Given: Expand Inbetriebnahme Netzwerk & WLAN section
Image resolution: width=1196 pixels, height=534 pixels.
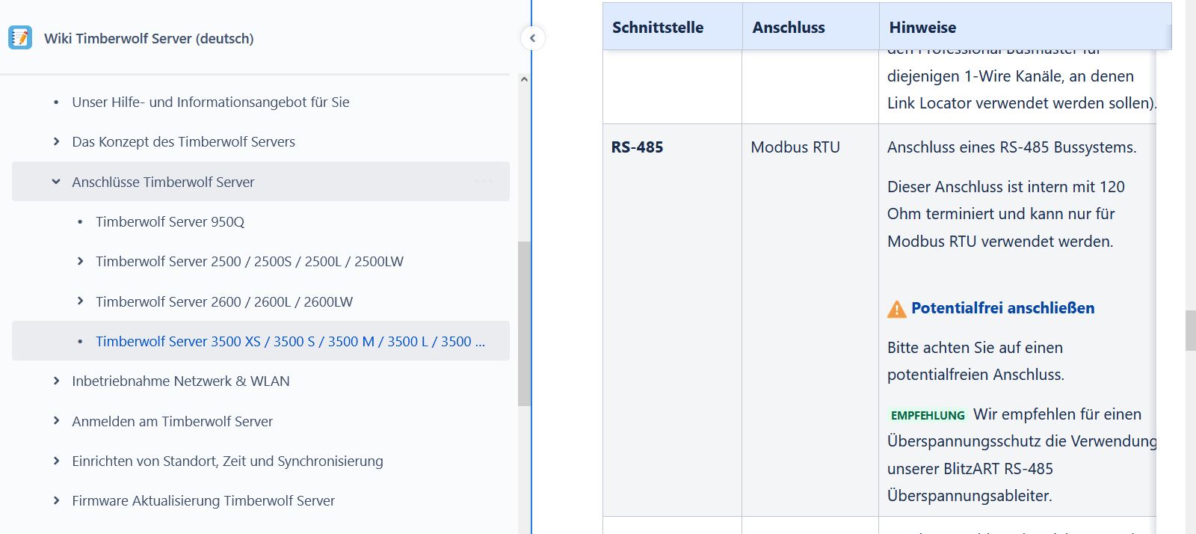Looking at the screenshot, I should click(x=56, y=381).
